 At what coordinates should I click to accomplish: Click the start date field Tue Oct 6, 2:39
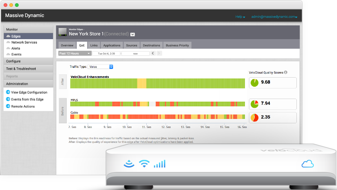(107, 54)
